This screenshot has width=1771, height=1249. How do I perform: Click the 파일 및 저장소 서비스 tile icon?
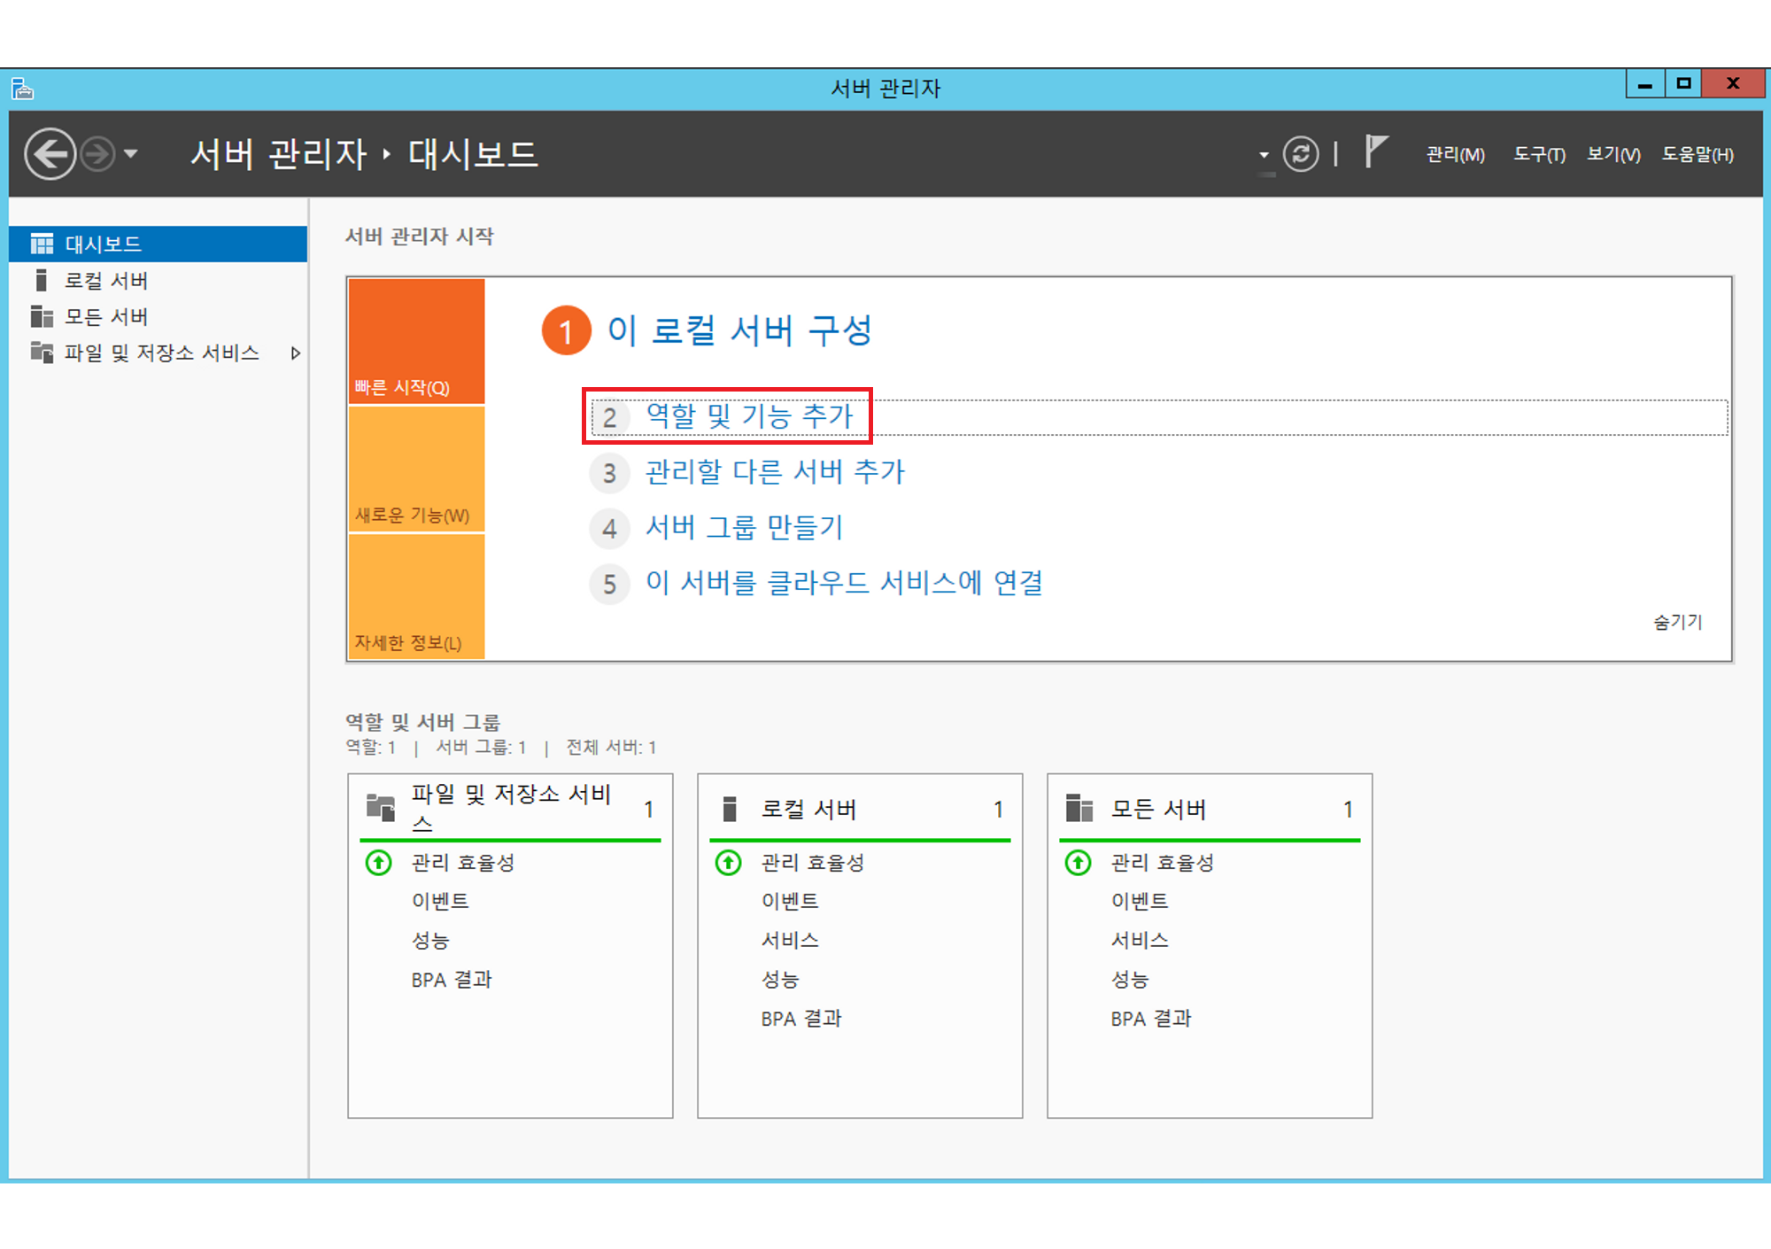pyautogui.click(x=381, y=807)
